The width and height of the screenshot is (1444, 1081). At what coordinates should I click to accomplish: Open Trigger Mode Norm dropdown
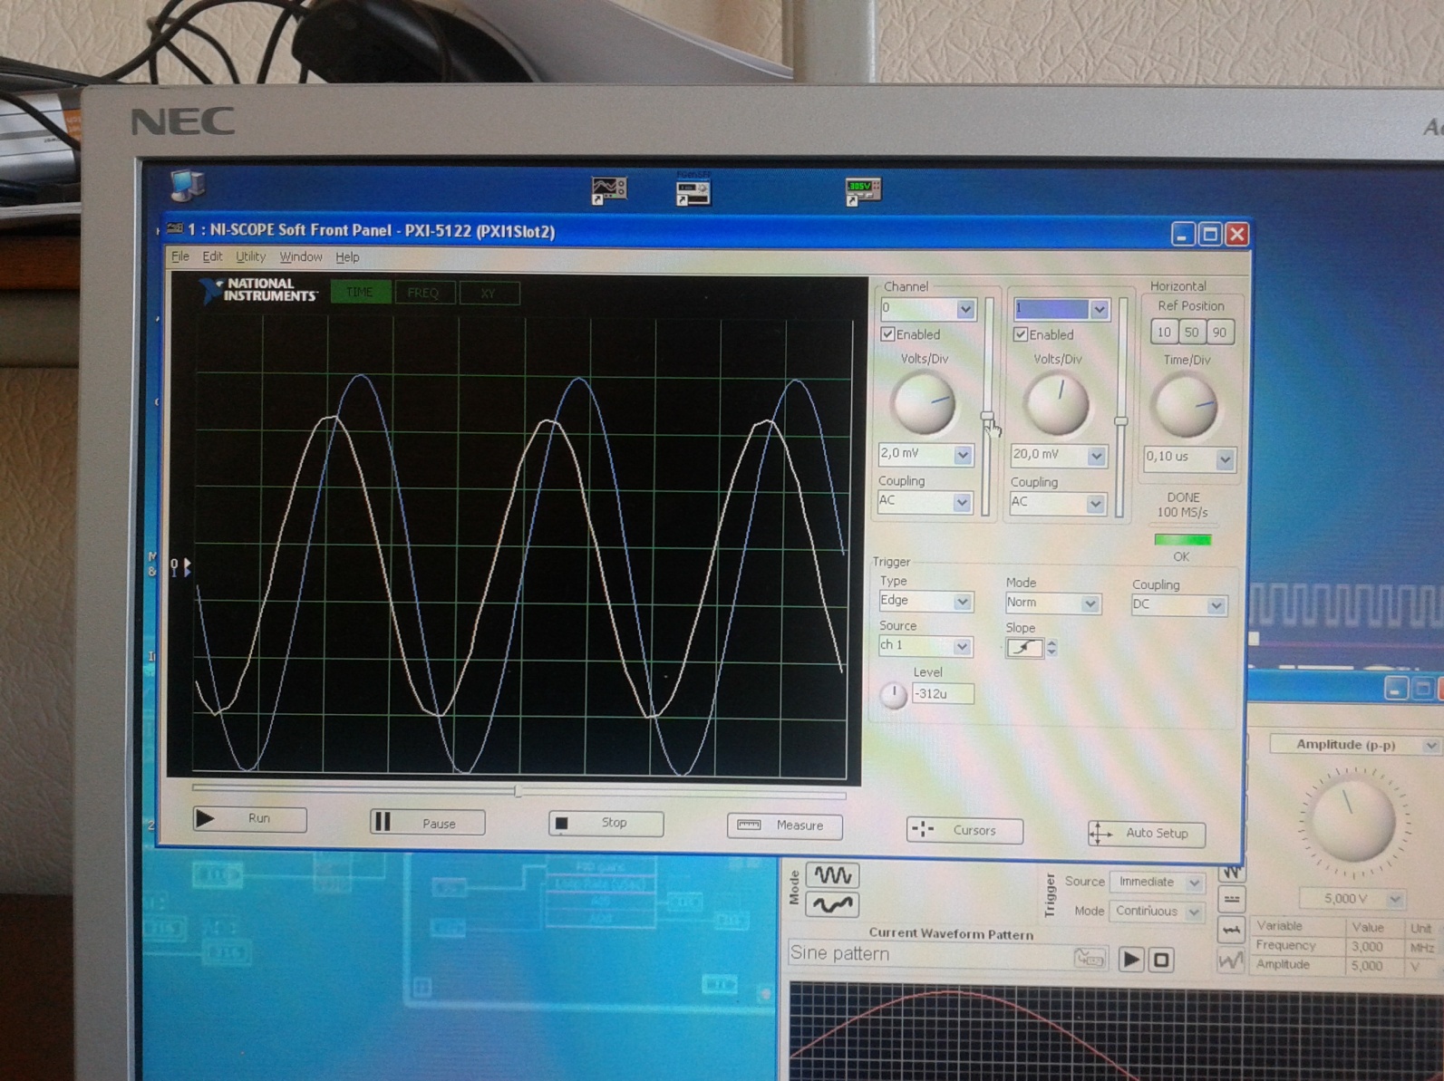[x=1090, y=603]
